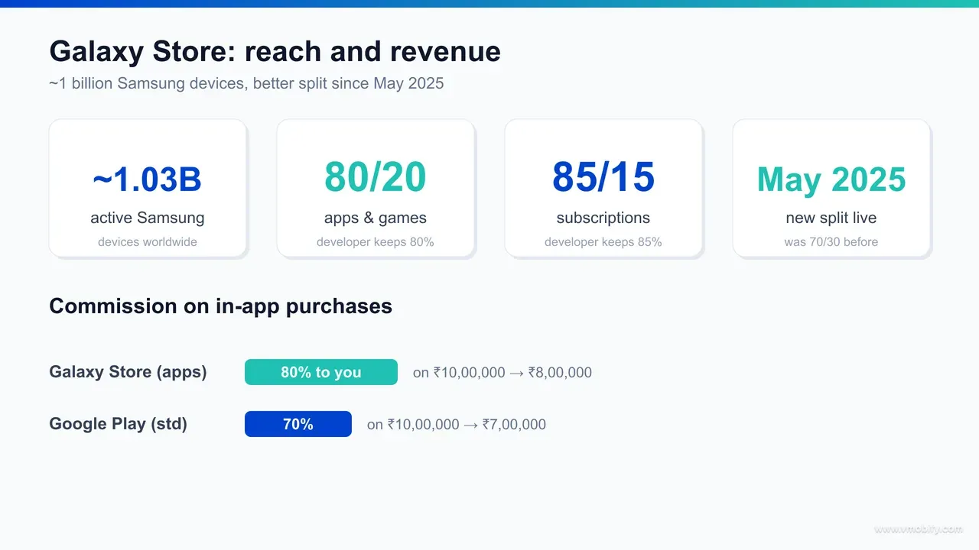The image size is (979, 550).
Task: Click the 80/20 statistic
Action: tap(376, 177)
